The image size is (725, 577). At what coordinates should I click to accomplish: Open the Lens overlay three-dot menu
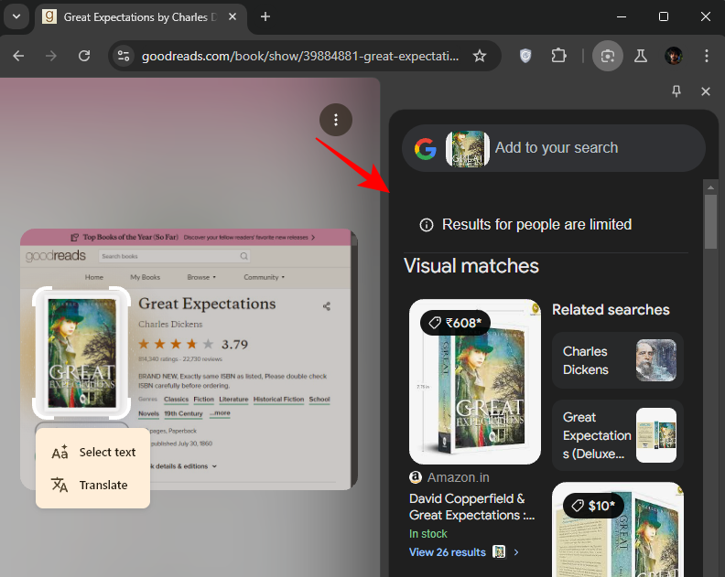(336, 120)
